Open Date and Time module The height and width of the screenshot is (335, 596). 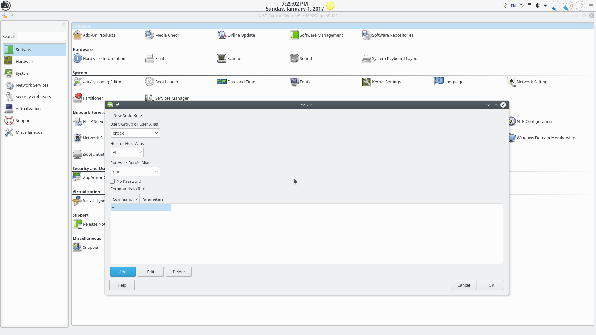click(x=236, y=82)
